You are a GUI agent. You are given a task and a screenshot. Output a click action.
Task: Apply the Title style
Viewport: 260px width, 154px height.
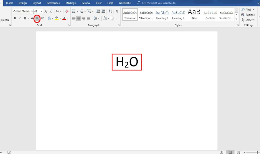pos(194,15)
